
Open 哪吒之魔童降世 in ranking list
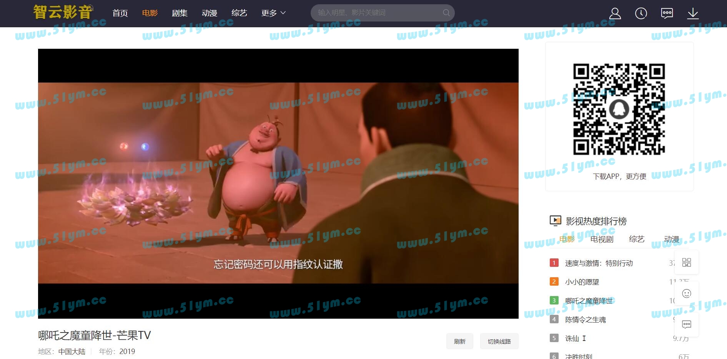[589, 301]
